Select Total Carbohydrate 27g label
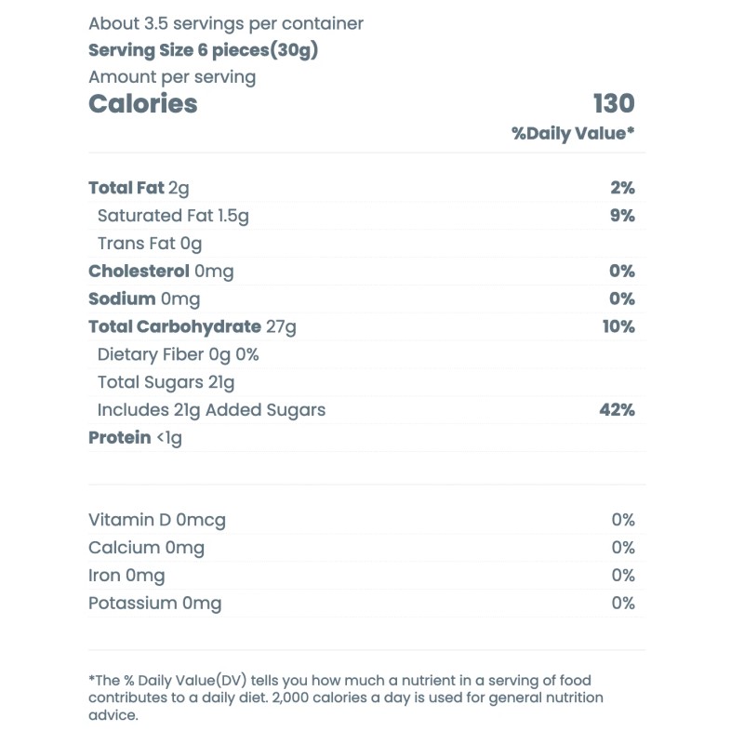 coord(193,327)
